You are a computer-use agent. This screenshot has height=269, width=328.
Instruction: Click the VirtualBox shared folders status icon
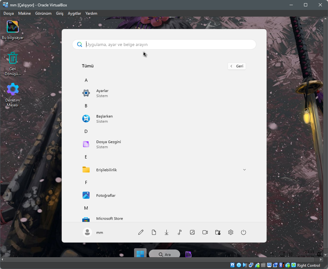(263, 265)
